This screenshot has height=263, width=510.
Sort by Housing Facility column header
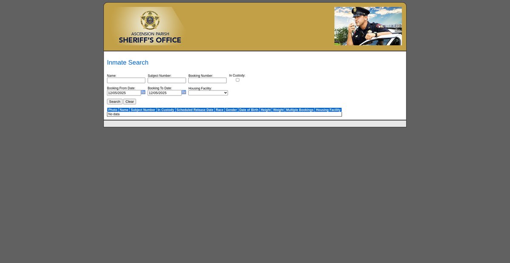tap(328, 110)
